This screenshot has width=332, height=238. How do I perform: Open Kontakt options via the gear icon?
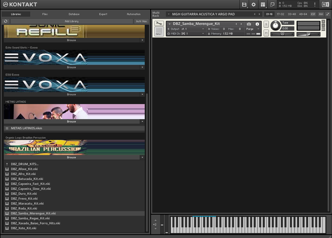(253, 4)
